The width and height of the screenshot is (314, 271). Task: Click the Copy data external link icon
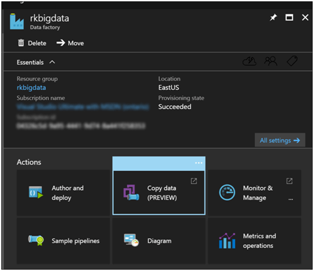194,181
